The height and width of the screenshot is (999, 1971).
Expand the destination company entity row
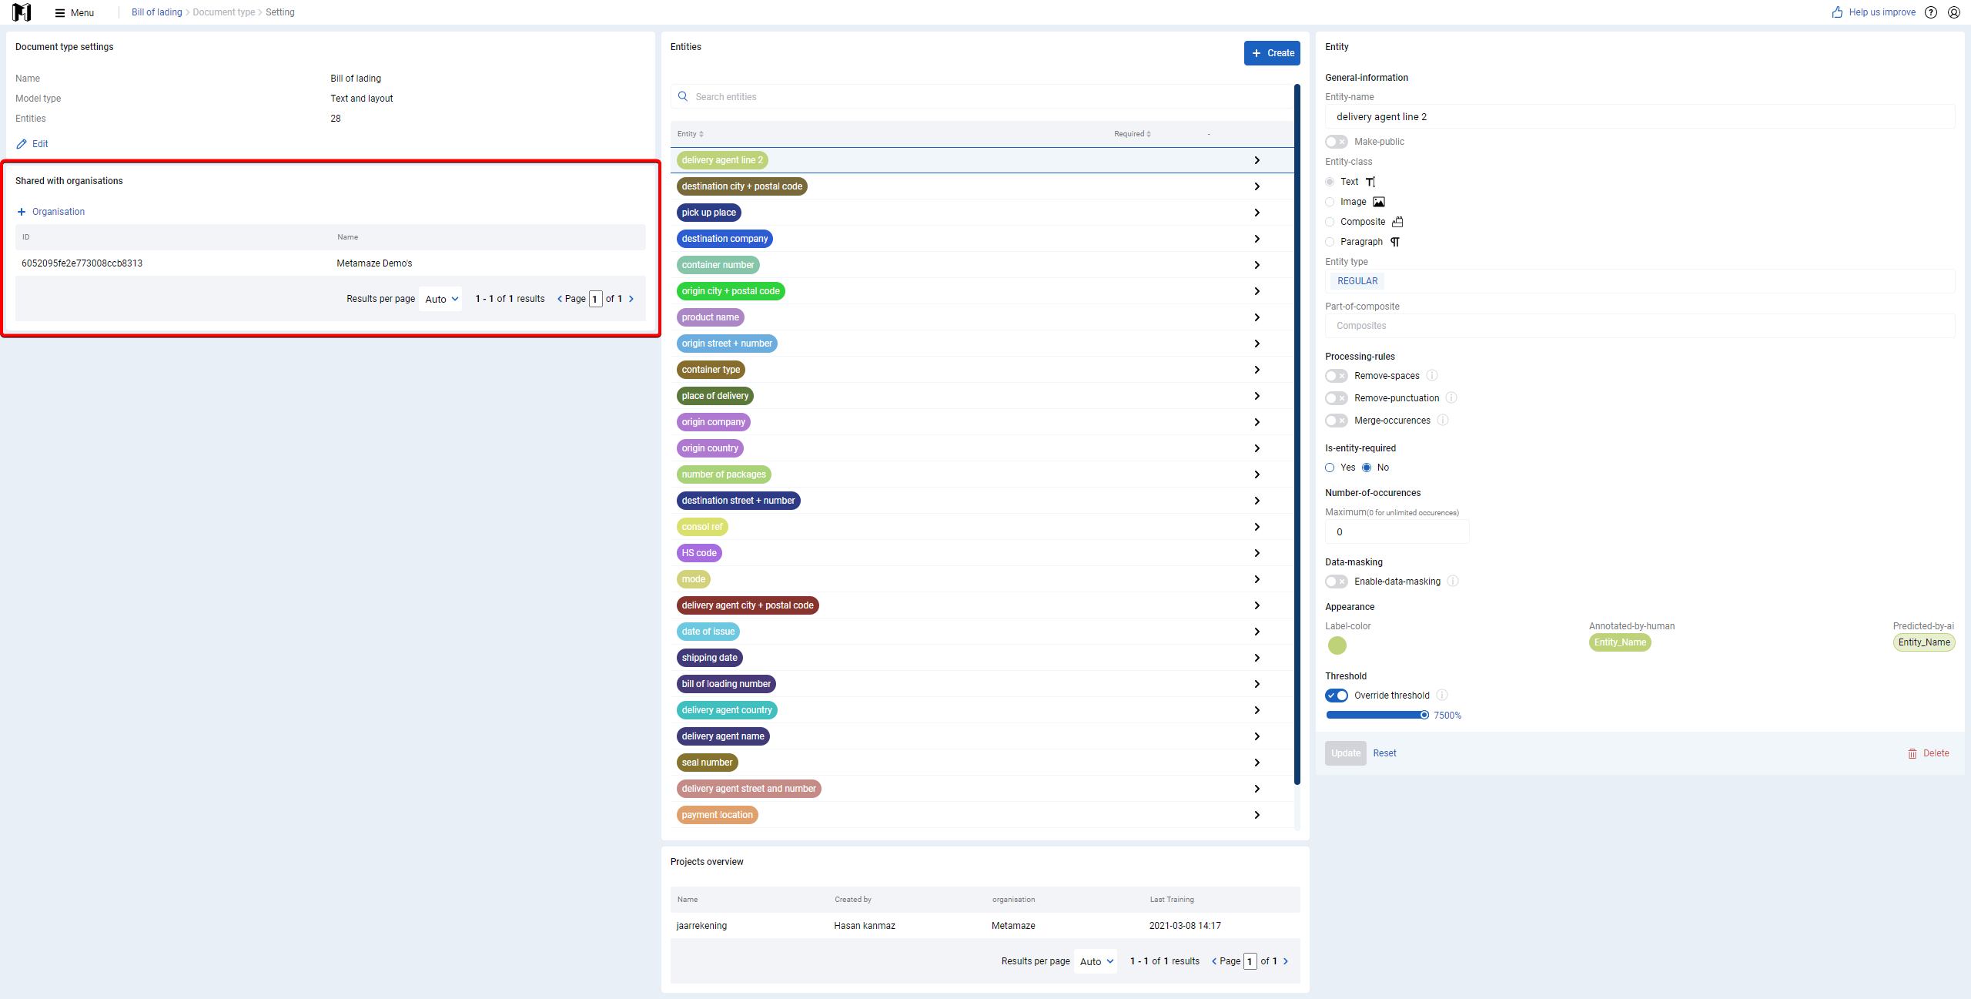pyautogui.click(x=1257, y=239)
